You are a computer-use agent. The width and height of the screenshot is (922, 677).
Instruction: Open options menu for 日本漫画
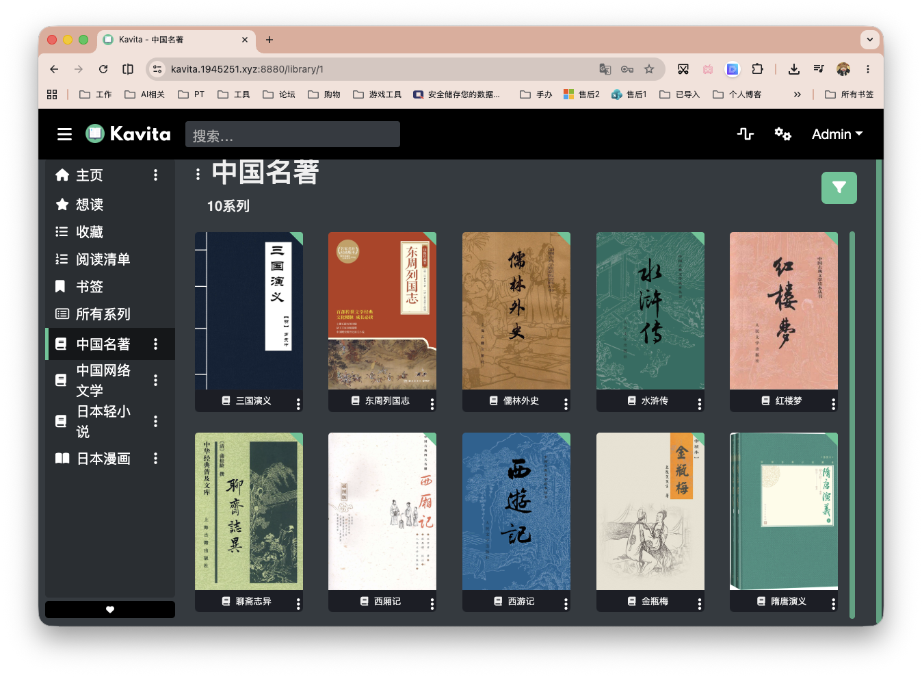click(156, 459)
